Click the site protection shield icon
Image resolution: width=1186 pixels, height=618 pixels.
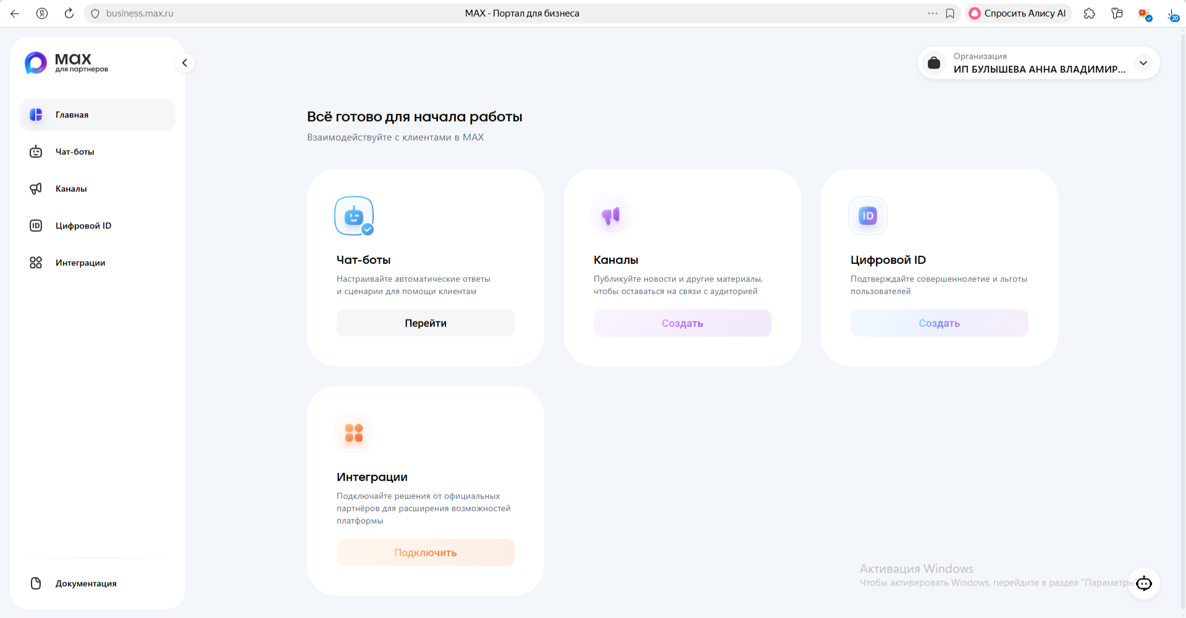[x=95, y=14]
